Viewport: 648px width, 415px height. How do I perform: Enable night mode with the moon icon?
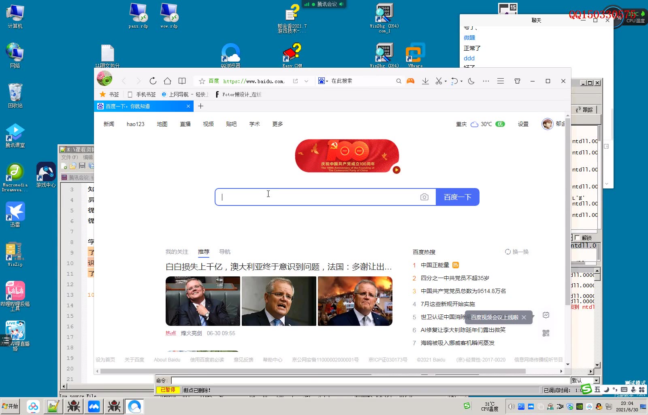[470, 81]
